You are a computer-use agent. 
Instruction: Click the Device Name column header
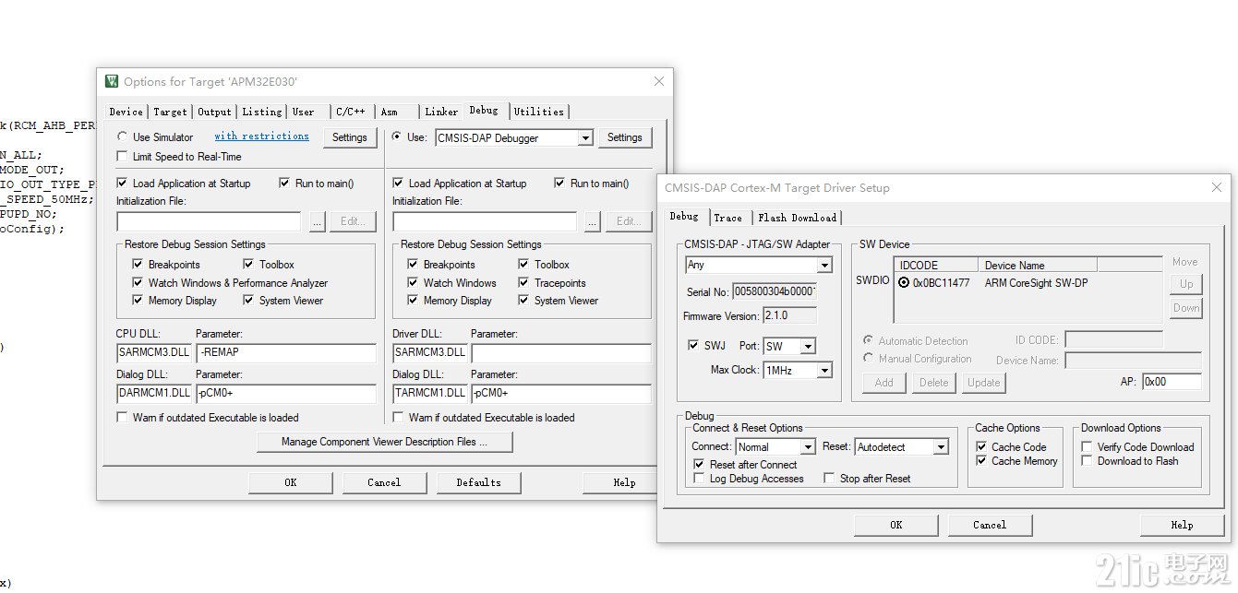(1038, 266)
